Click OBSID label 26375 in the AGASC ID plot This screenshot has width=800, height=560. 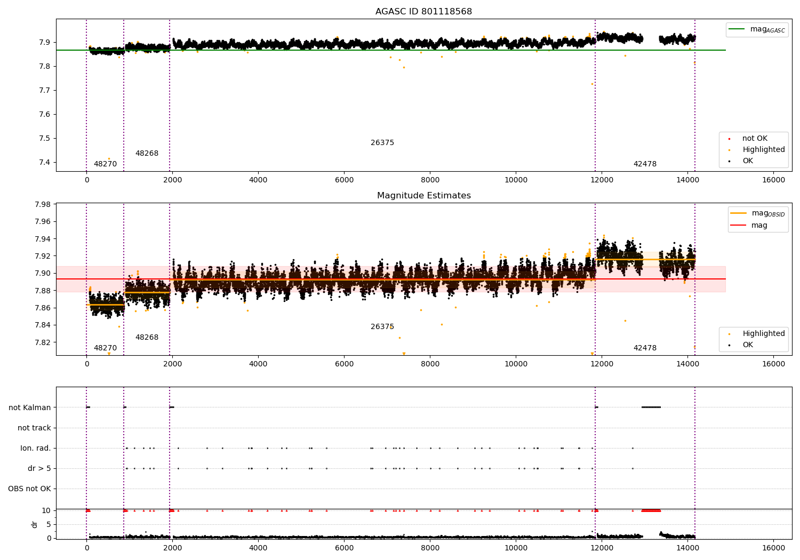(x=382, y=143)
